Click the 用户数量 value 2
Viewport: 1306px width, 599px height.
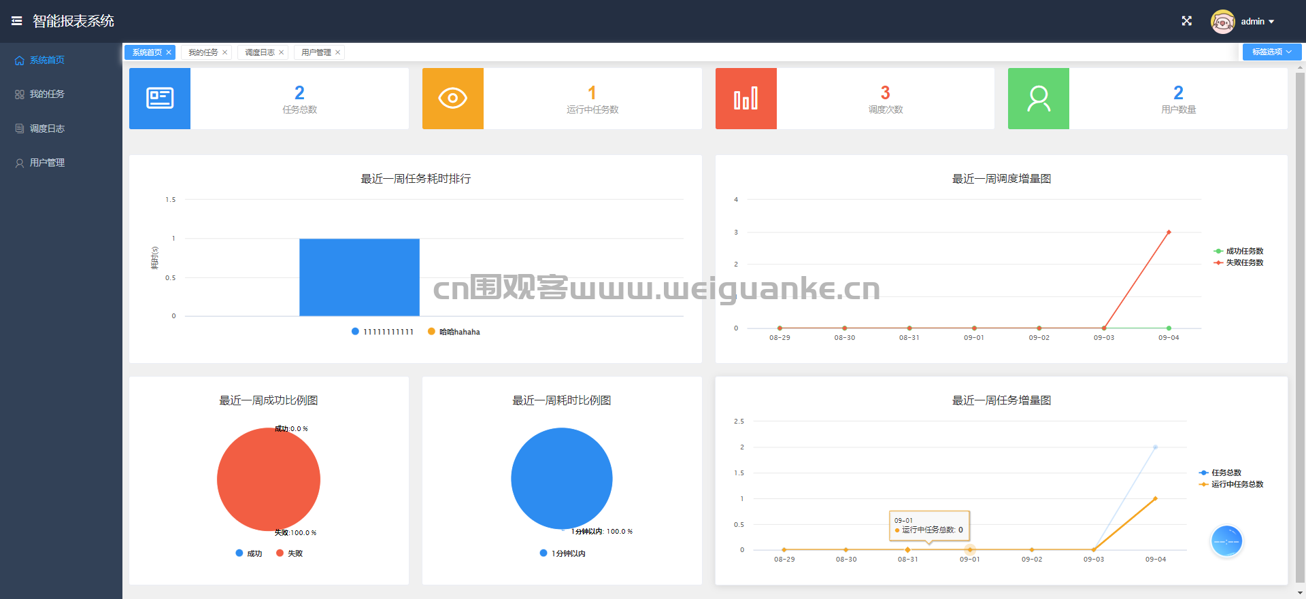pyautogui.click(x=1179, y=92)
